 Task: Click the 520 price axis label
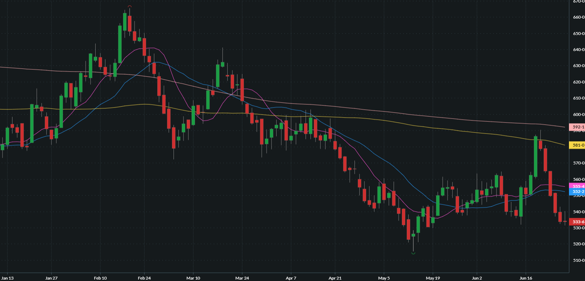coord(579,244)
